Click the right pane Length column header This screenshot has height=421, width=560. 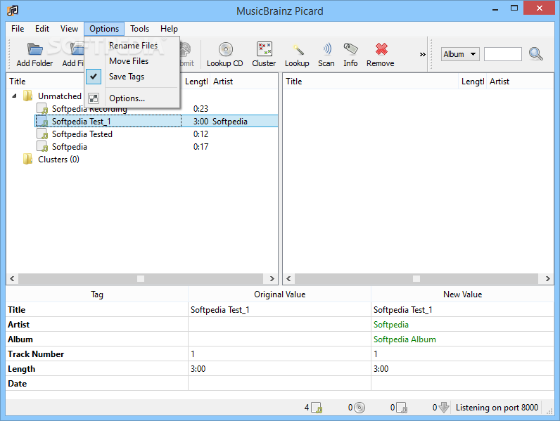tap(473, 82)
